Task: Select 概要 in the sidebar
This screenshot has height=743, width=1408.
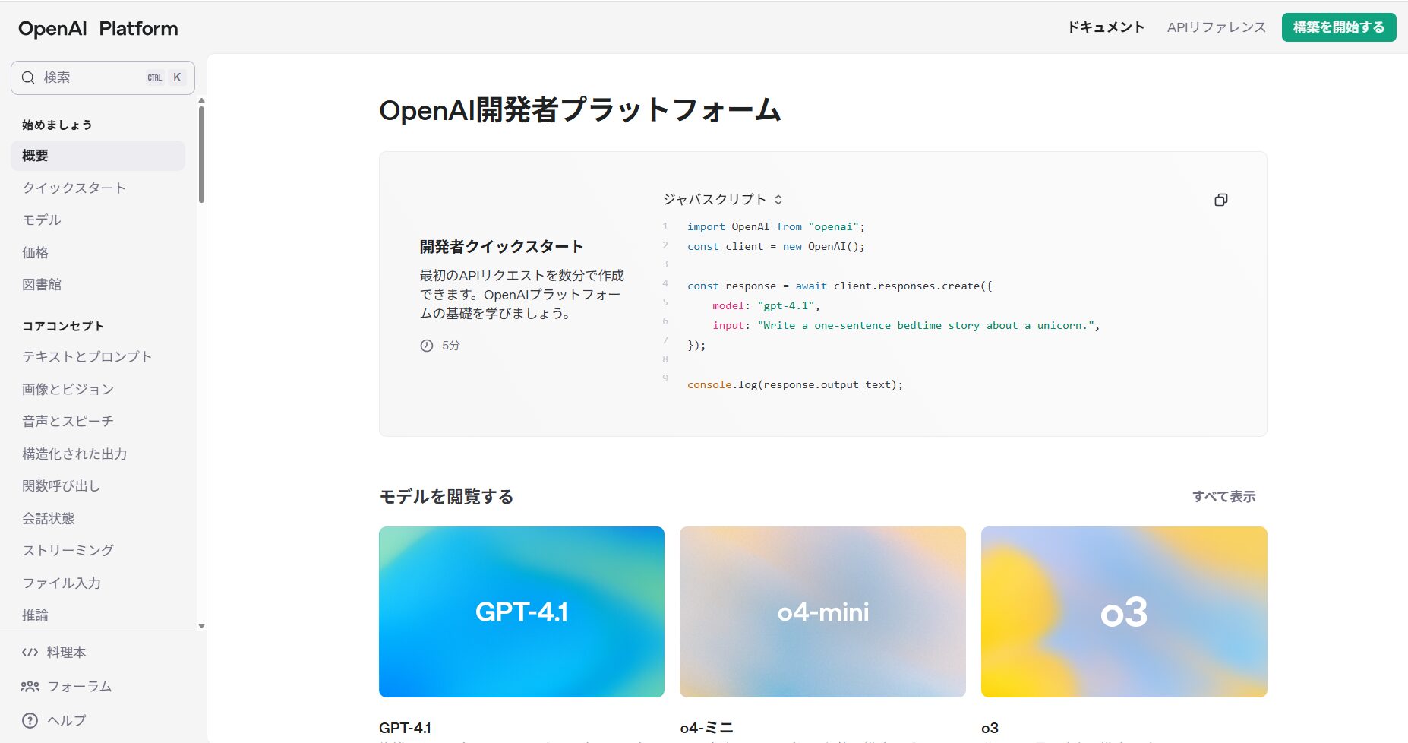Action: pos(98,156)
